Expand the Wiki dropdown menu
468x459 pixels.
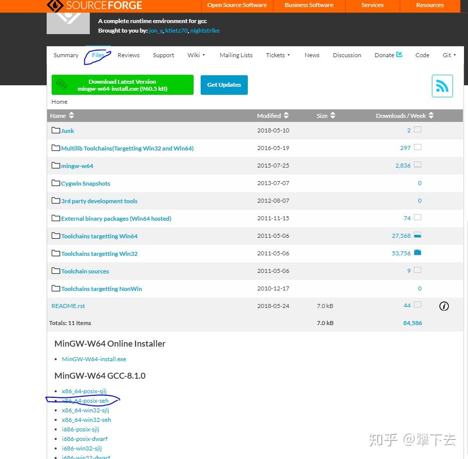coord(196,55)
